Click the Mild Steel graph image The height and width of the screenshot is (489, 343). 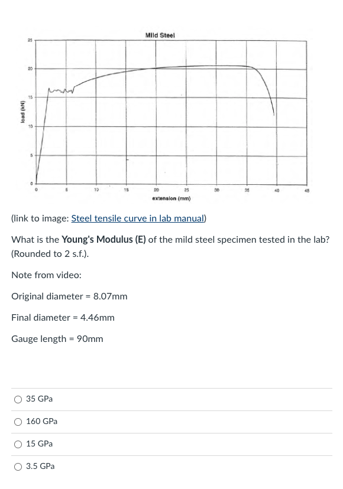tap(171, 112)
